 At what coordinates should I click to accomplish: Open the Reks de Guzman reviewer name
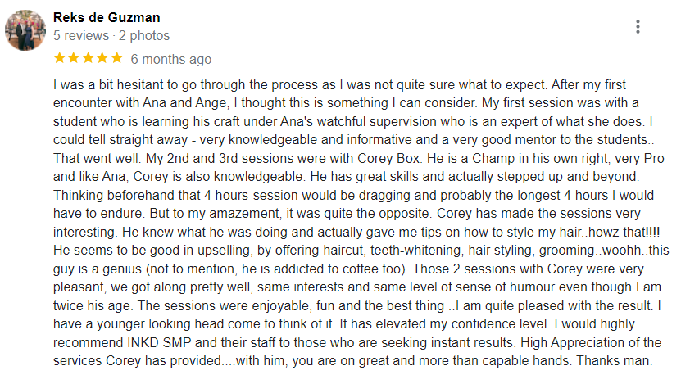[107, 17]
